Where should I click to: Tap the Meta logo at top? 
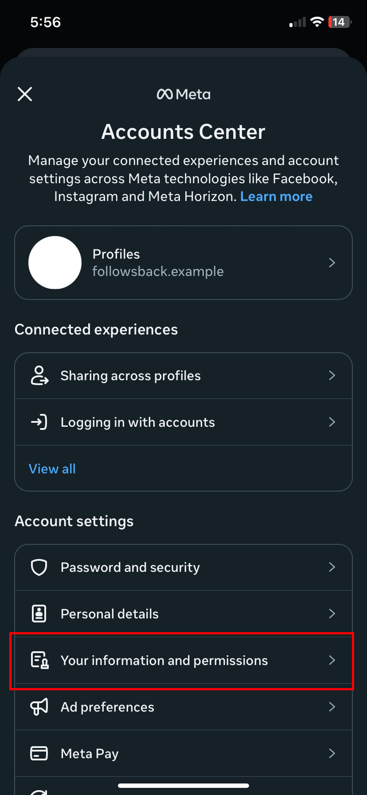pos(183,94)
